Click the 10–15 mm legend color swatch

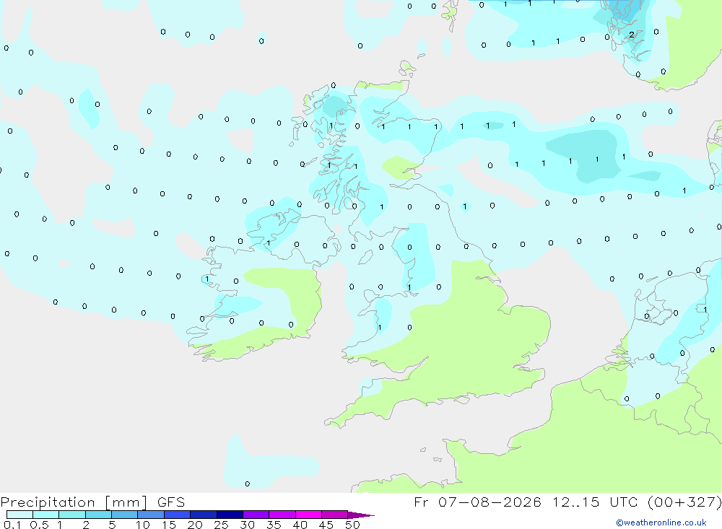[x=151, y=515]
